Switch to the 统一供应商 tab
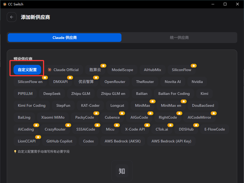 (179, 38)
